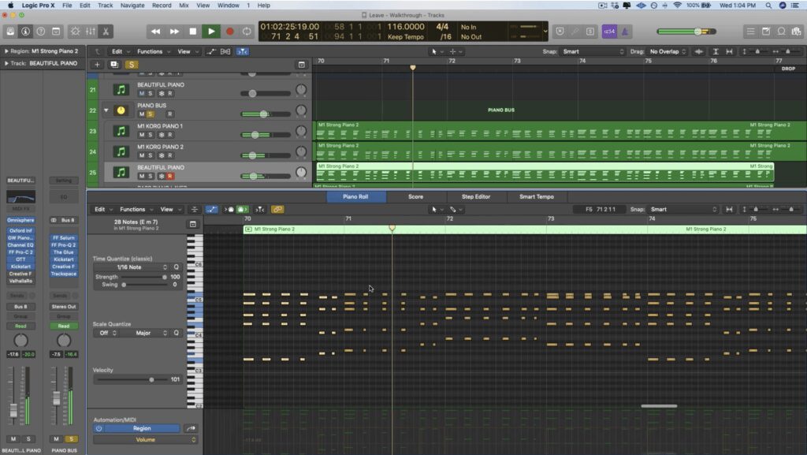The height and width of the screenshot is (455, 807).
Task: Open the Tracks area Snap Smart dropdown
Action: point(593,51)
